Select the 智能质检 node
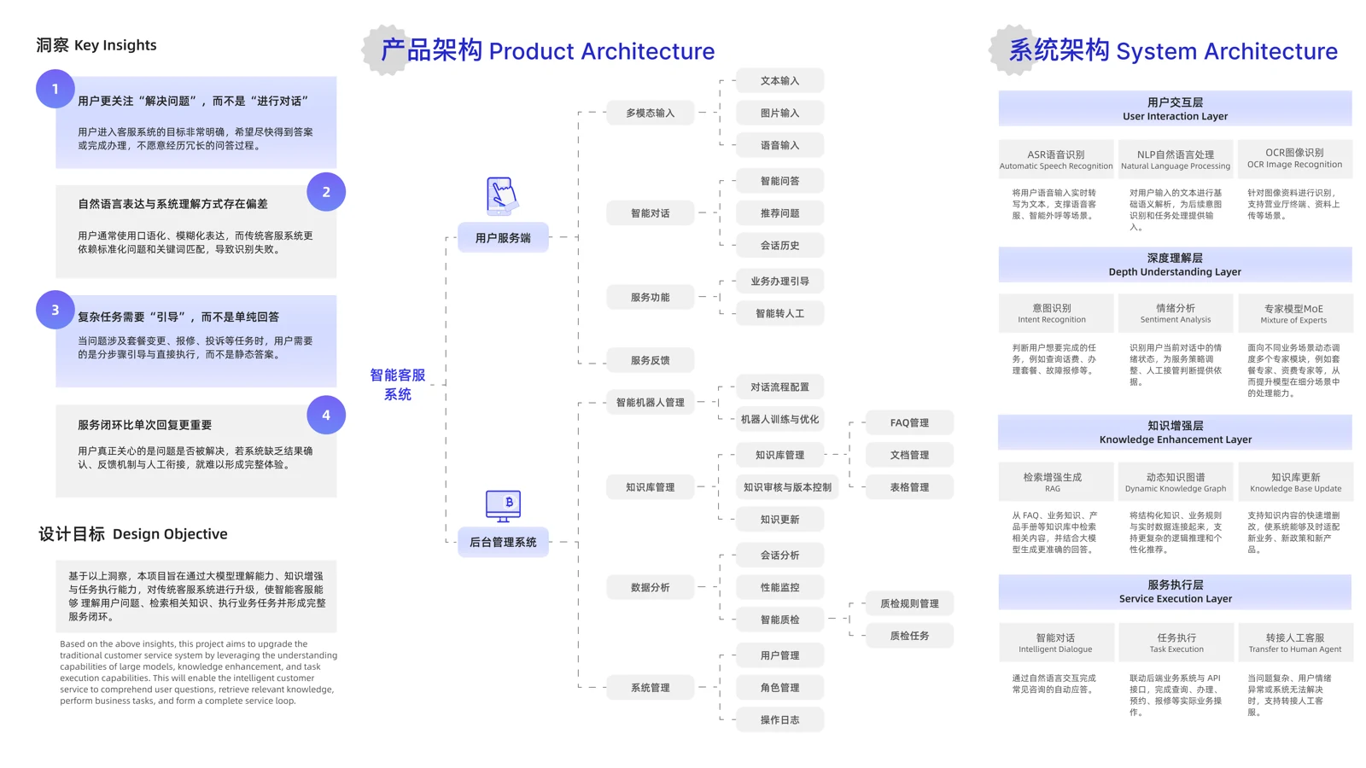The width and height of the screenshot is (1366, 768). pos(779,620)
